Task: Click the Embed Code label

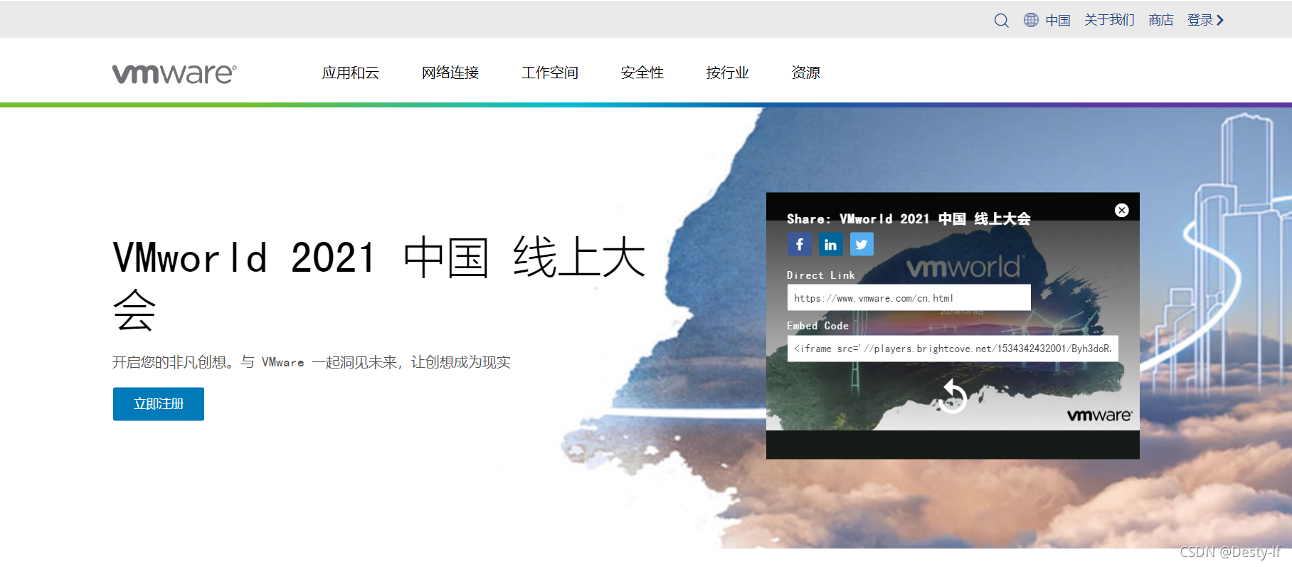Action: (x=817, y=326)
